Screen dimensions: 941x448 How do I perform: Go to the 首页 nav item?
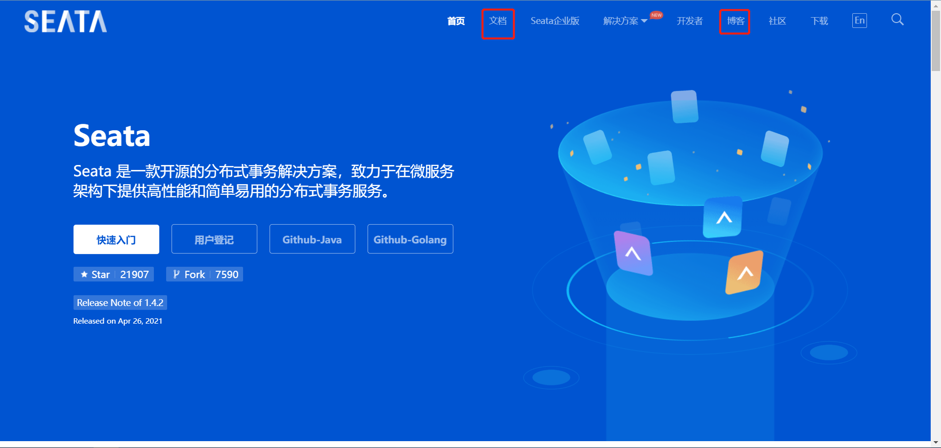click(x=456, y=21)
